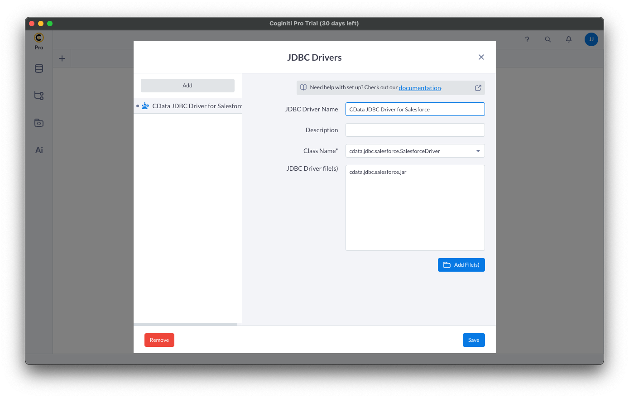This screenshot has height=398, width=629.
Task: Select CData JDBC Driver for Salesforce entry
Action: (195, 106)
